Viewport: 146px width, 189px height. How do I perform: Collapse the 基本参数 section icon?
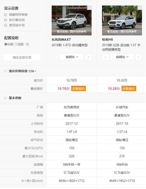[x=5, y=98]
